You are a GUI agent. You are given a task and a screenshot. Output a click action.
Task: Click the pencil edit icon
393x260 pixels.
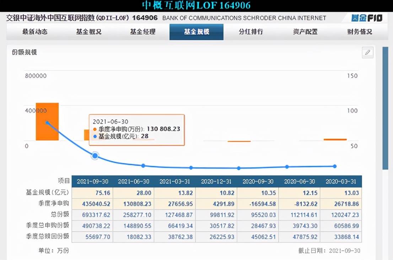click(x=367, y=53)
